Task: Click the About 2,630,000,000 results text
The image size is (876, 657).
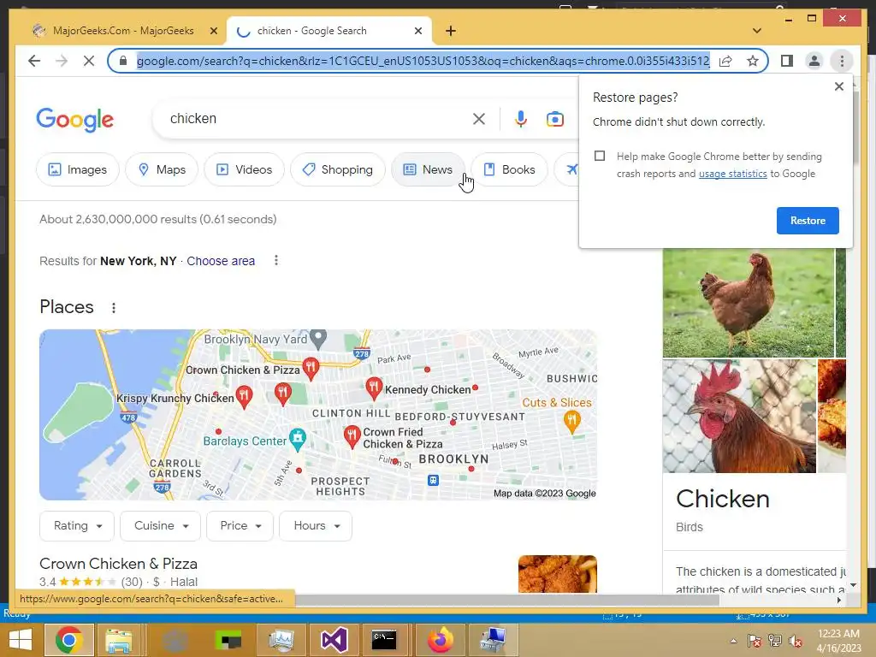Action: point(158,219)
